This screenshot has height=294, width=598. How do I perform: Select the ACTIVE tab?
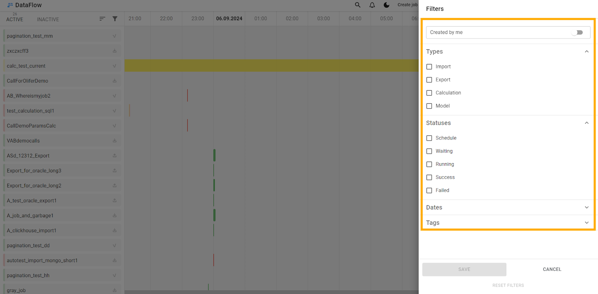15,19
